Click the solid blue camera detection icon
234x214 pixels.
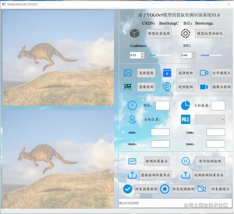tap(204, 87)
